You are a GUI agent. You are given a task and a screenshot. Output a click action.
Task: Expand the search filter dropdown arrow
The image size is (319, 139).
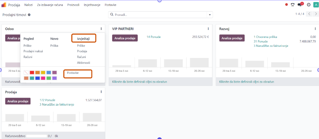click(x=210, y=15)
